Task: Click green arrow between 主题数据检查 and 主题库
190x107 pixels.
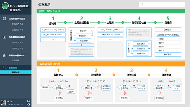Action: pos(99,23)
